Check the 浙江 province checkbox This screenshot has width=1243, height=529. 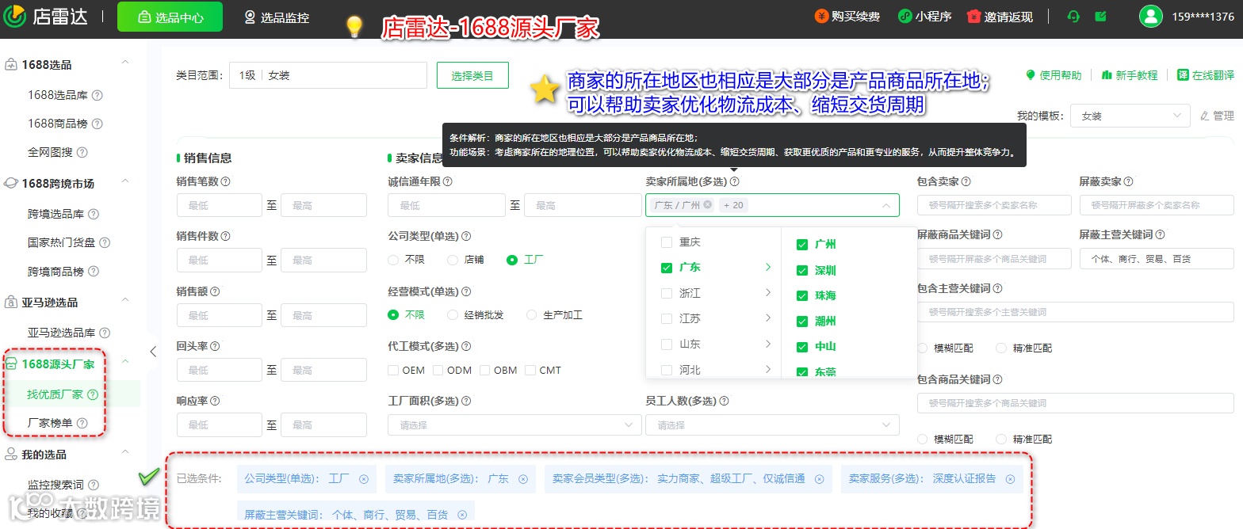coord(667,293)
